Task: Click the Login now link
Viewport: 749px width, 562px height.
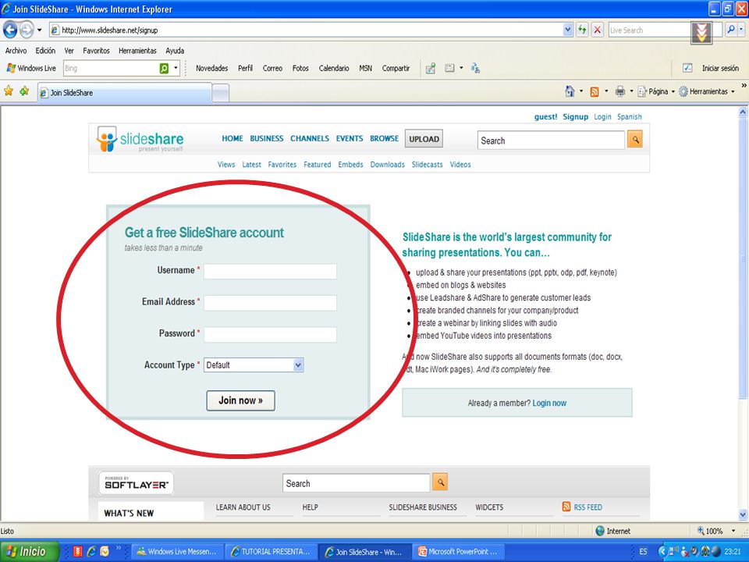Action: (x=549, y=403)
